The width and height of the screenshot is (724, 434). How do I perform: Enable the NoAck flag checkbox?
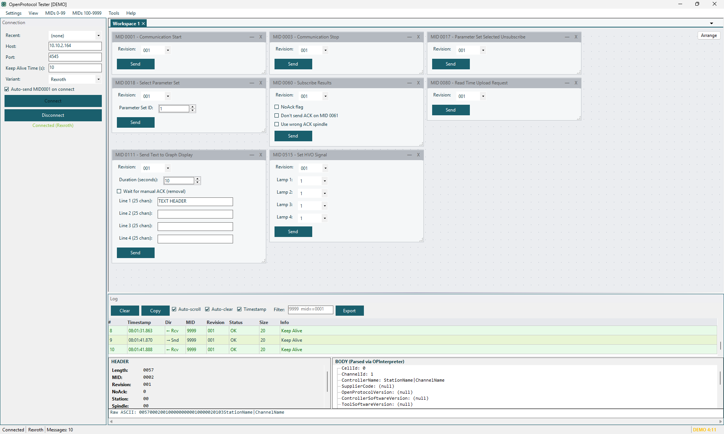point(277,107)
